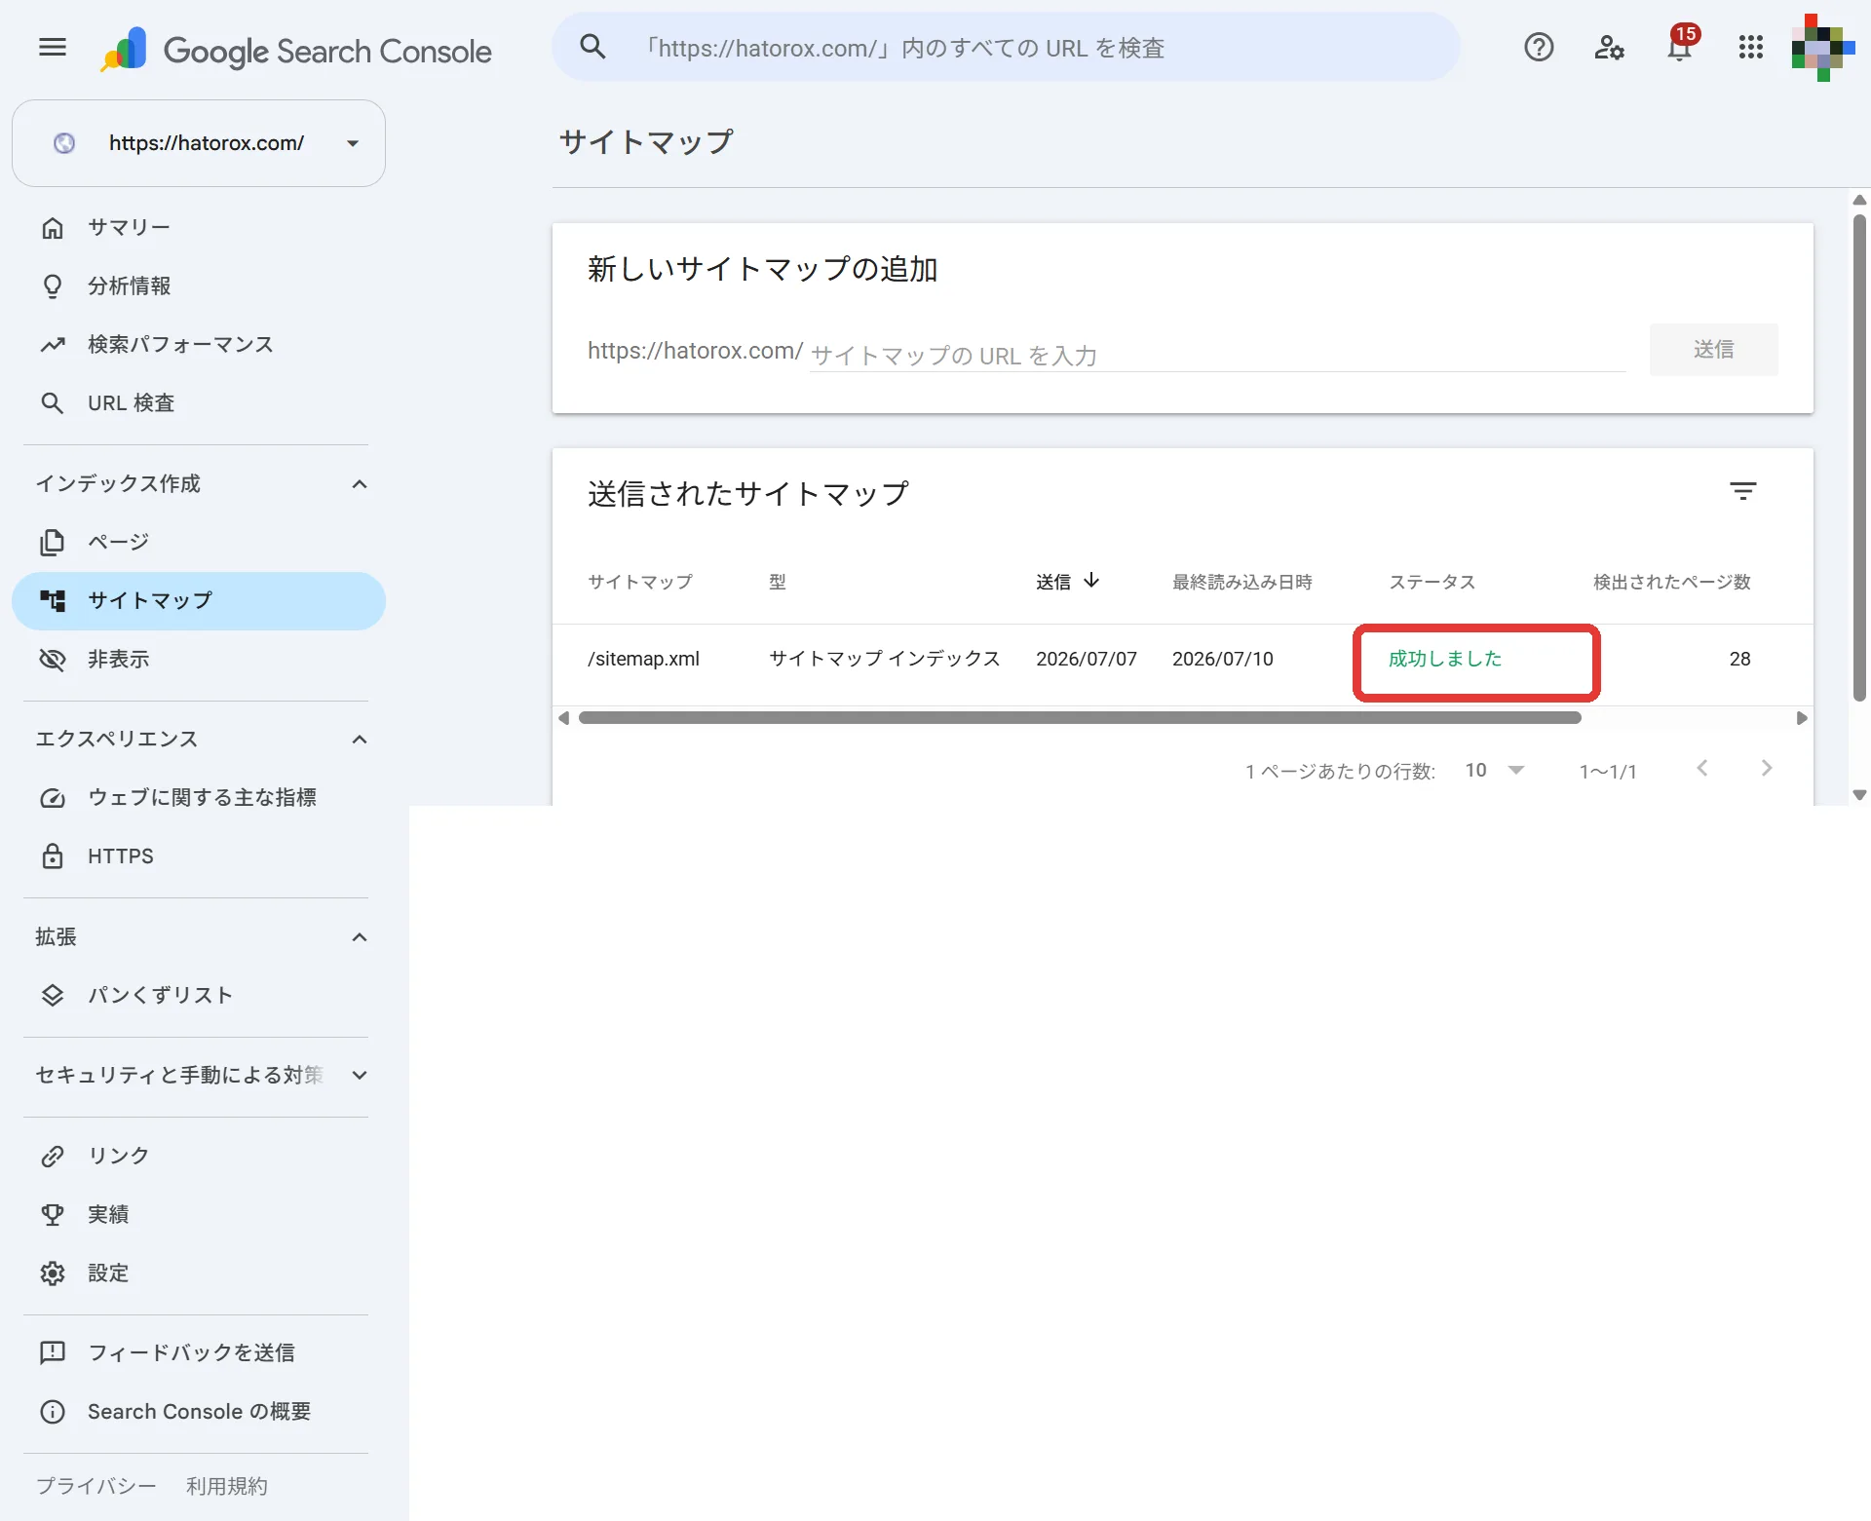
Task: Click the padlock icon for HTTPS
Action: point(53,856)
